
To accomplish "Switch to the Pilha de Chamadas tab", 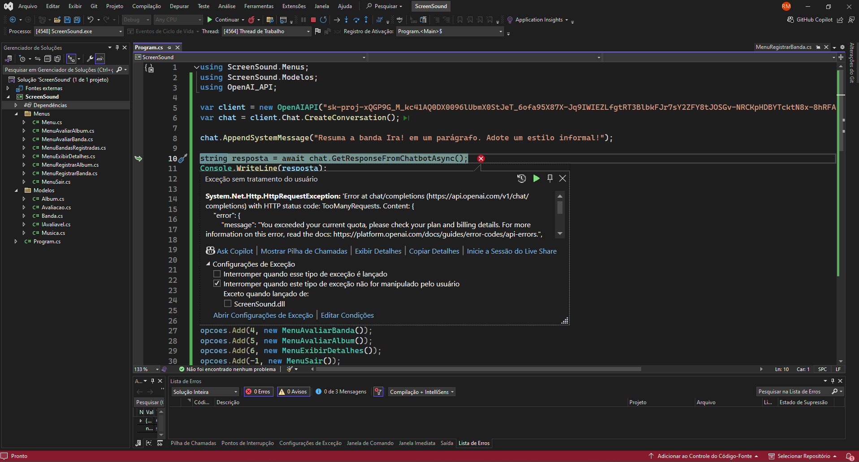I will pyautogui.click(x=193, y=443).
